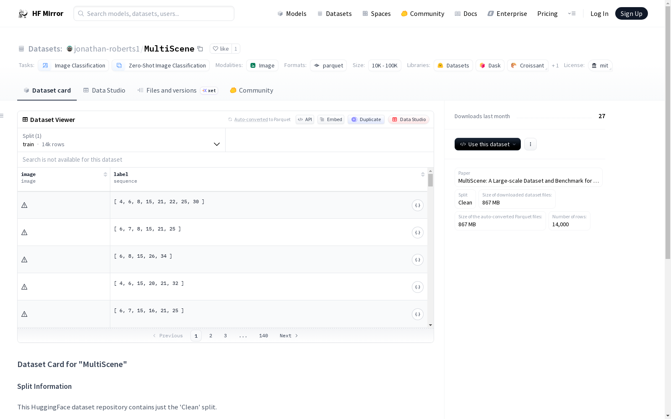Viewport: 671px width, 419px height.
Task: Focus the search models, datasets, users field
Action: (x=154, y=13)
